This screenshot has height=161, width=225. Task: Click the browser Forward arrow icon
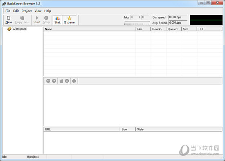[54, 81]
